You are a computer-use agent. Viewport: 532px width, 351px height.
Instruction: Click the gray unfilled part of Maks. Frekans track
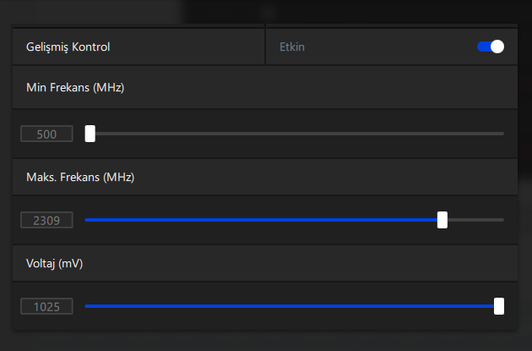(x=475, y=220)
